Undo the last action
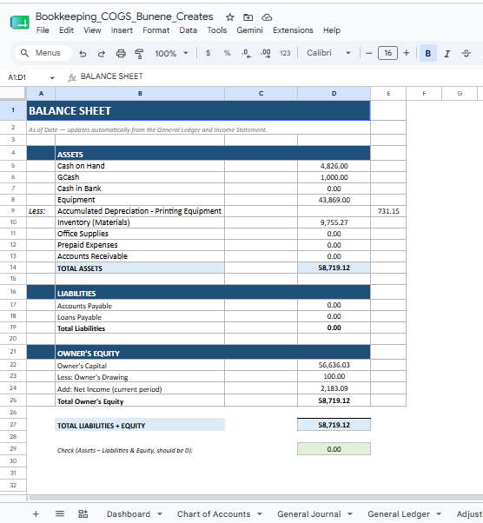This screenshot has width=483, height=523. pyautogui.click(x=83, y=53)
